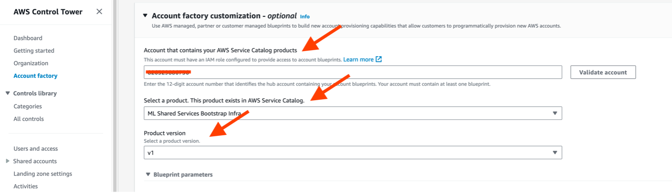Collapse the Blueprint parameters section
Screen dimensions: 672x193
(x=148, y=175)
